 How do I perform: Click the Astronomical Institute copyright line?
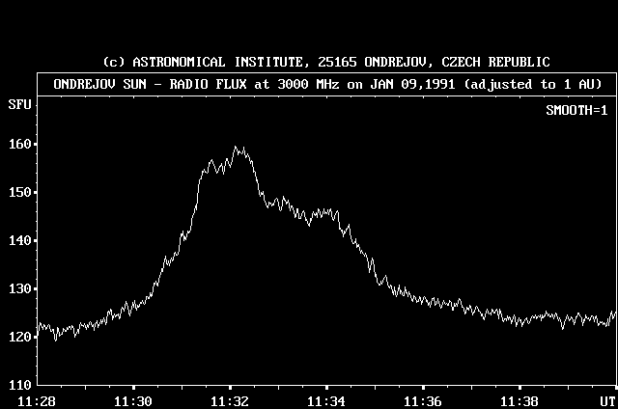(x=326, y=62)
